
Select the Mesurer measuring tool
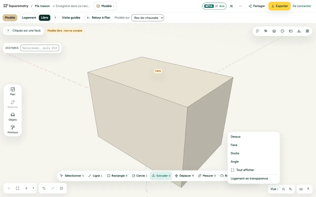[207, 176]
